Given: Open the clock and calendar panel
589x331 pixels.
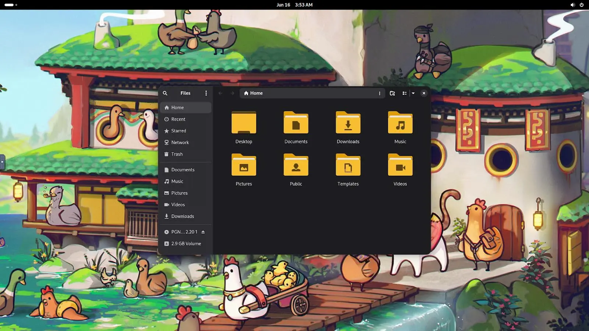Looking at the screenshot, I should coord(294,5).
